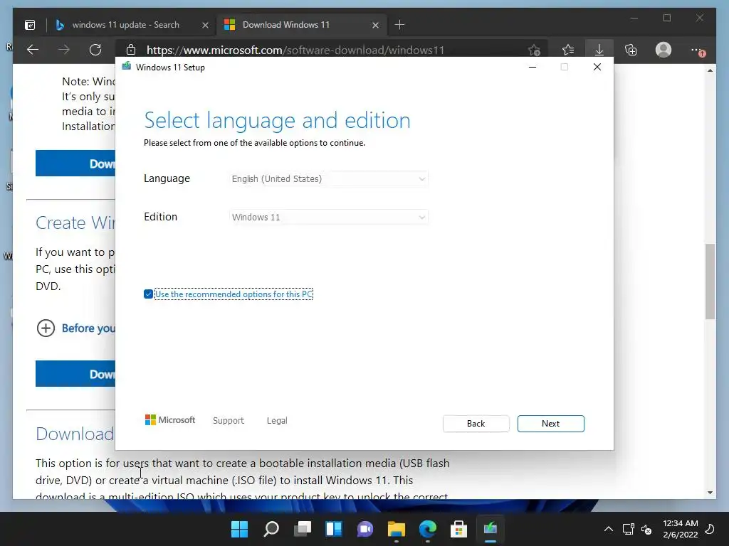Open the Downloads icon in Edge toolbar
Screen dimensions: 729x546
tap(599, 50)
